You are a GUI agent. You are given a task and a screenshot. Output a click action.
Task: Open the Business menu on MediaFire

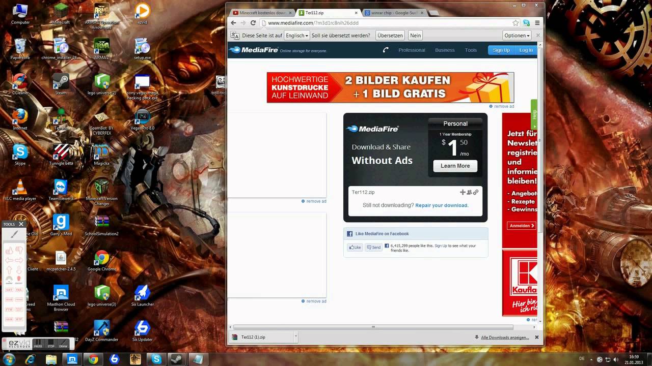tap(445, 50)
